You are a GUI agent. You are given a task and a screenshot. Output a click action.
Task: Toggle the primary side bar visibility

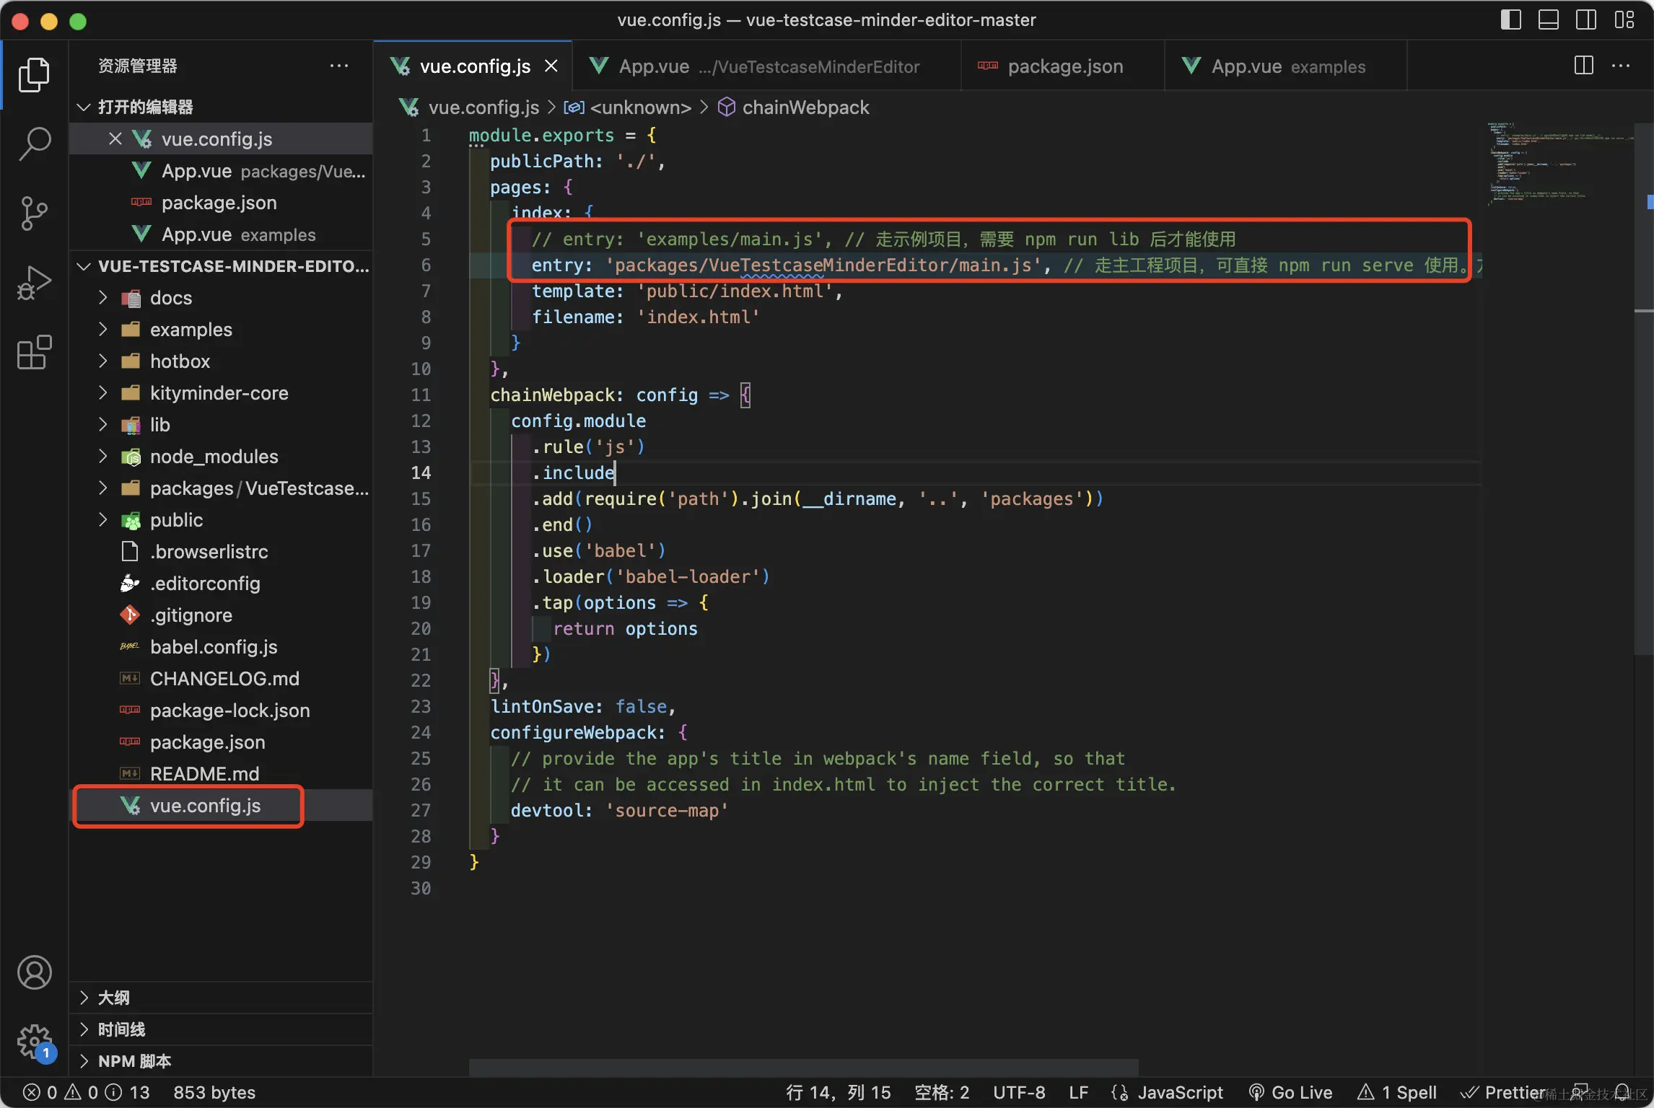pos(1510,19)
